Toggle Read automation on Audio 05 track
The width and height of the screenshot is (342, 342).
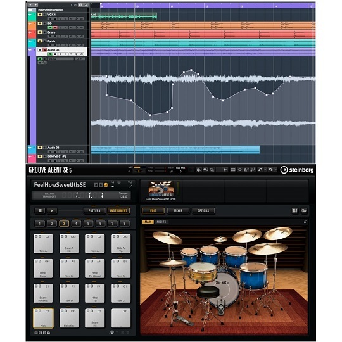50,54
